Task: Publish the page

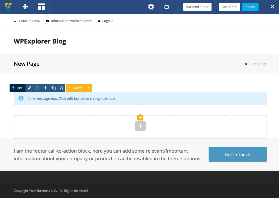Action: pyautogui.click(x=250, y=7)
